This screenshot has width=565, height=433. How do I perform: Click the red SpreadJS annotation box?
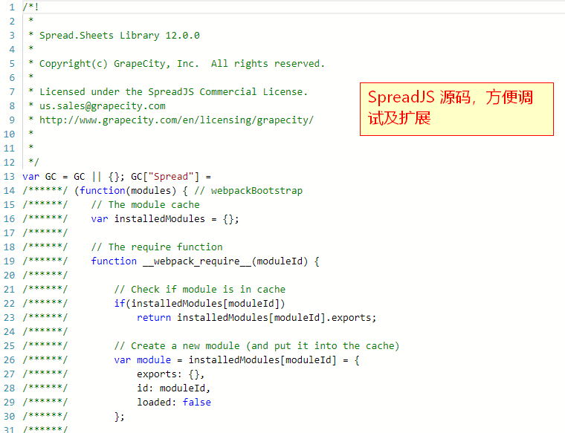456,108
